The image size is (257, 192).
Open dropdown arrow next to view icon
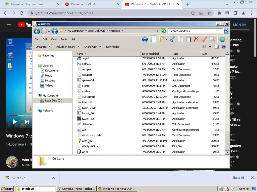(x=210, y=47)
